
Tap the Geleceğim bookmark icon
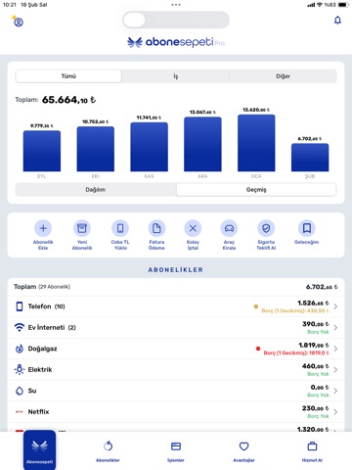(306, 228)
